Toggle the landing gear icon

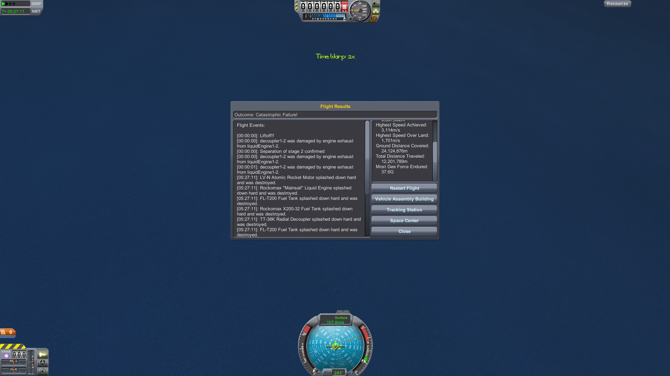click(376, 11)
